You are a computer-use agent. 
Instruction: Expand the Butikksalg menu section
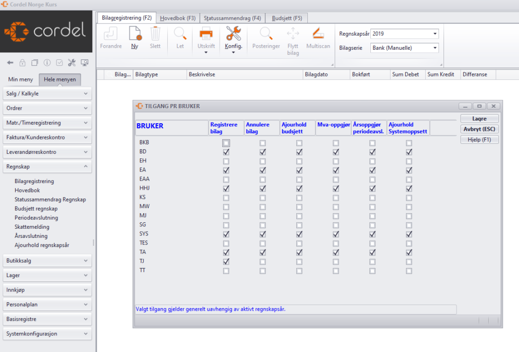click(47, 260)
